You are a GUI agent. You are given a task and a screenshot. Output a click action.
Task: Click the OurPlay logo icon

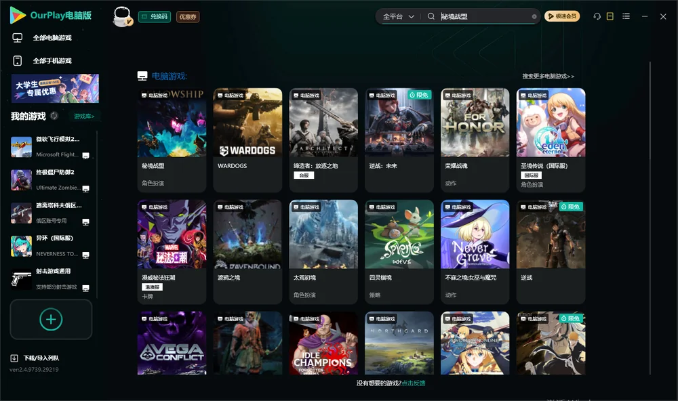pos(18,15)
